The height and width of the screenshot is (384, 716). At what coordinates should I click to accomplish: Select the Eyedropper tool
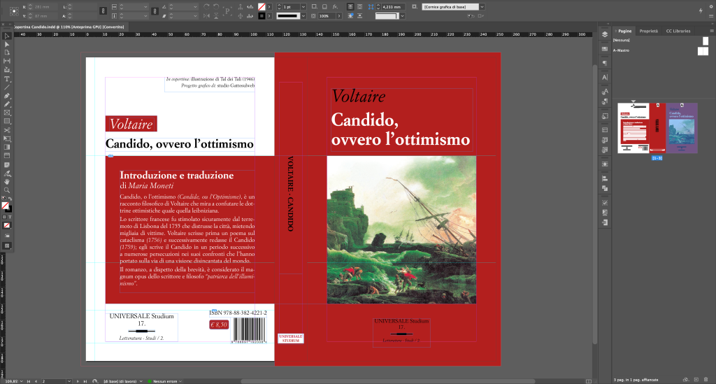(7, 173)
